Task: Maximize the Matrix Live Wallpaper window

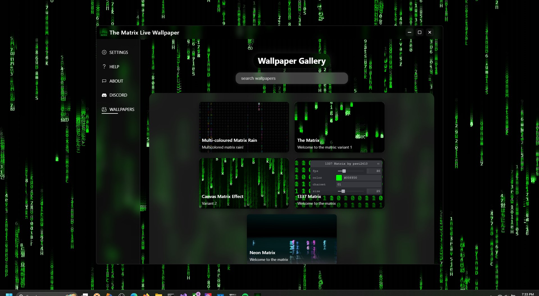Action: coord(420,32)
